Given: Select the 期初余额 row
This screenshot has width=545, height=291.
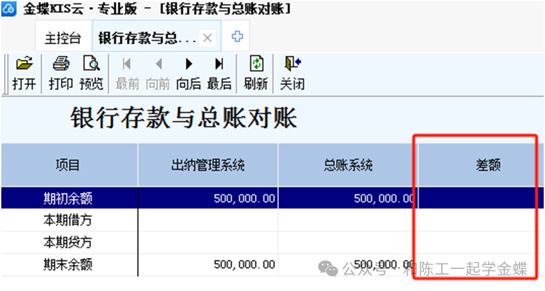Looking at the screenshot, I should pos(68,198).
